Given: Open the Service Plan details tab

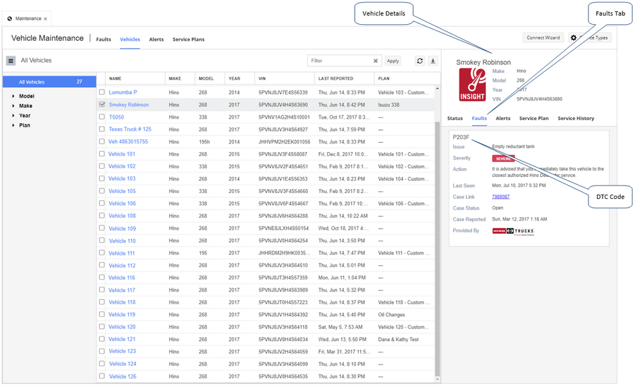Looking at the screenshot, I should point(534,119).
